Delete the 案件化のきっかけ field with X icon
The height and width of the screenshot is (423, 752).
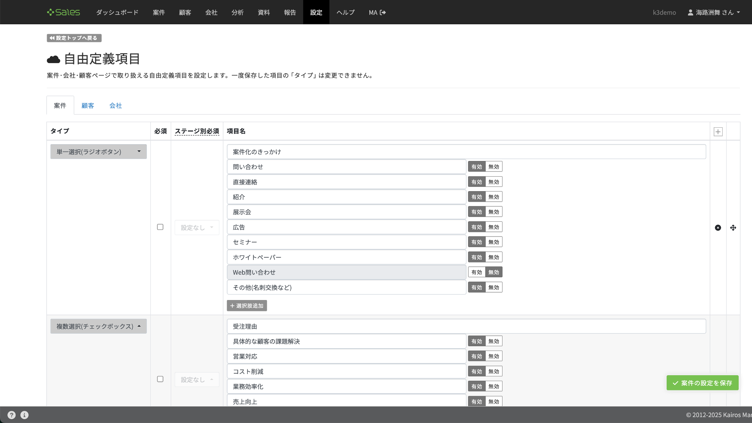click(718, 228)
